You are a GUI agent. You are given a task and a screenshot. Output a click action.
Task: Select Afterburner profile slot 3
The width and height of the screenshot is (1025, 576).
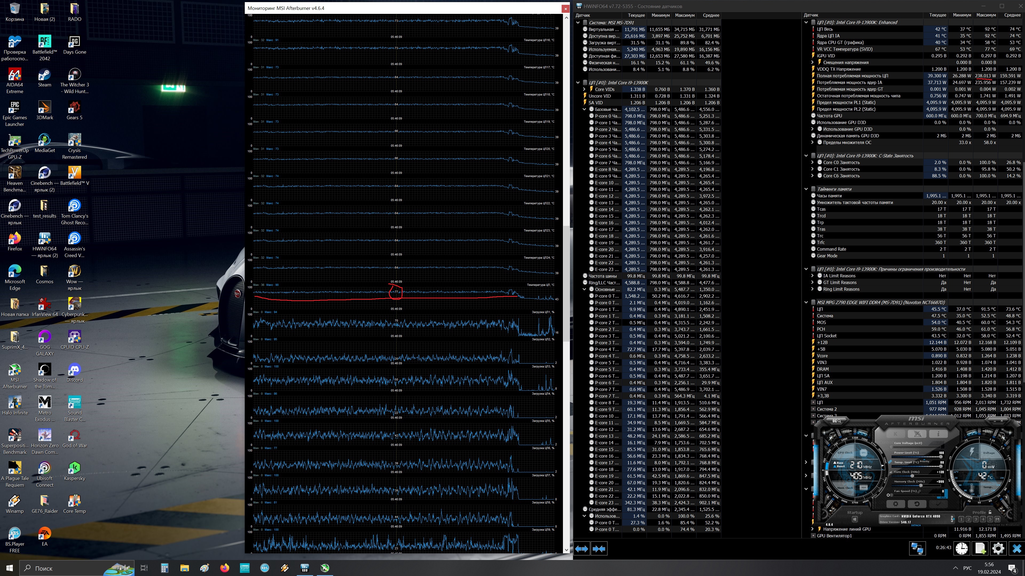pyautogui.click(x=976, y=519)
